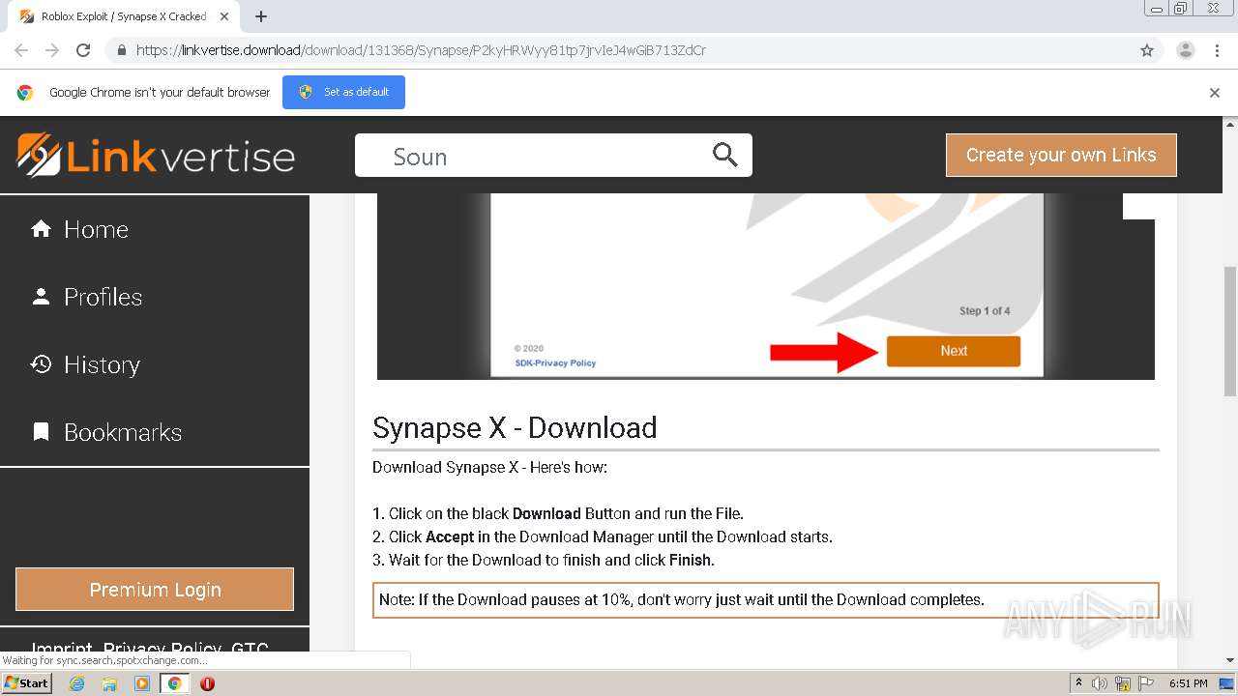Launch Internet Explorer from taskbar

click(77, 683)
